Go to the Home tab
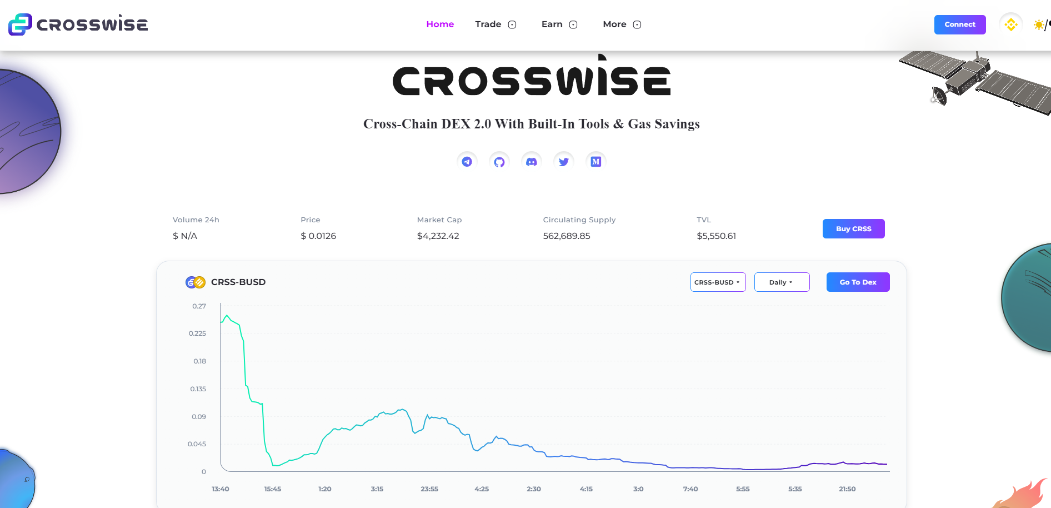The width and height of the screenshot is (1051, 508). (440, 24)
